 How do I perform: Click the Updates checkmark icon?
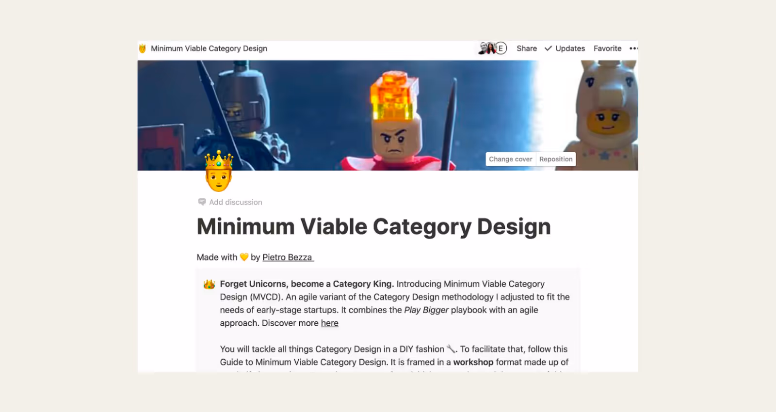(x=549, y=48)
